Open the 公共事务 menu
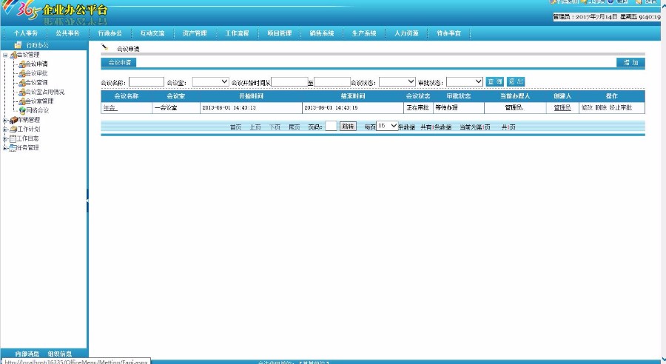Viewport: 666px width, 364px height. tap(67, 33)
